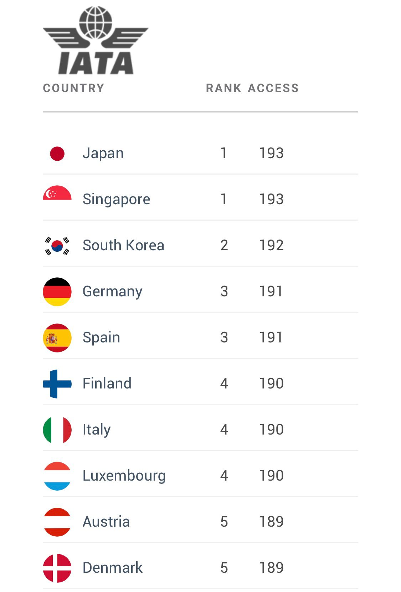Click the IATA logo
This screenshot has height=592, width=401.
(96, 41)
